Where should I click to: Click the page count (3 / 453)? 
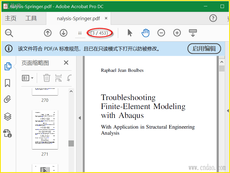click(x=99, y=33)
